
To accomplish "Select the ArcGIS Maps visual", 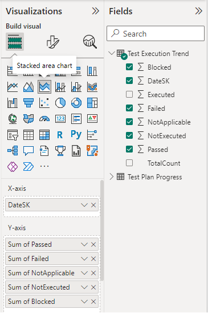I will 92,151.
